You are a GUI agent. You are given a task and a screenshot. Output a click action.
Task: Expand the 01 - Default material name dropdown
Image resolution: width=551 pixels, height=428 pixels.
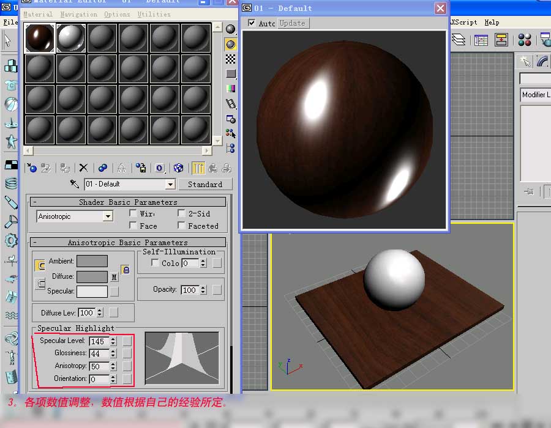[x=170, y=184]
